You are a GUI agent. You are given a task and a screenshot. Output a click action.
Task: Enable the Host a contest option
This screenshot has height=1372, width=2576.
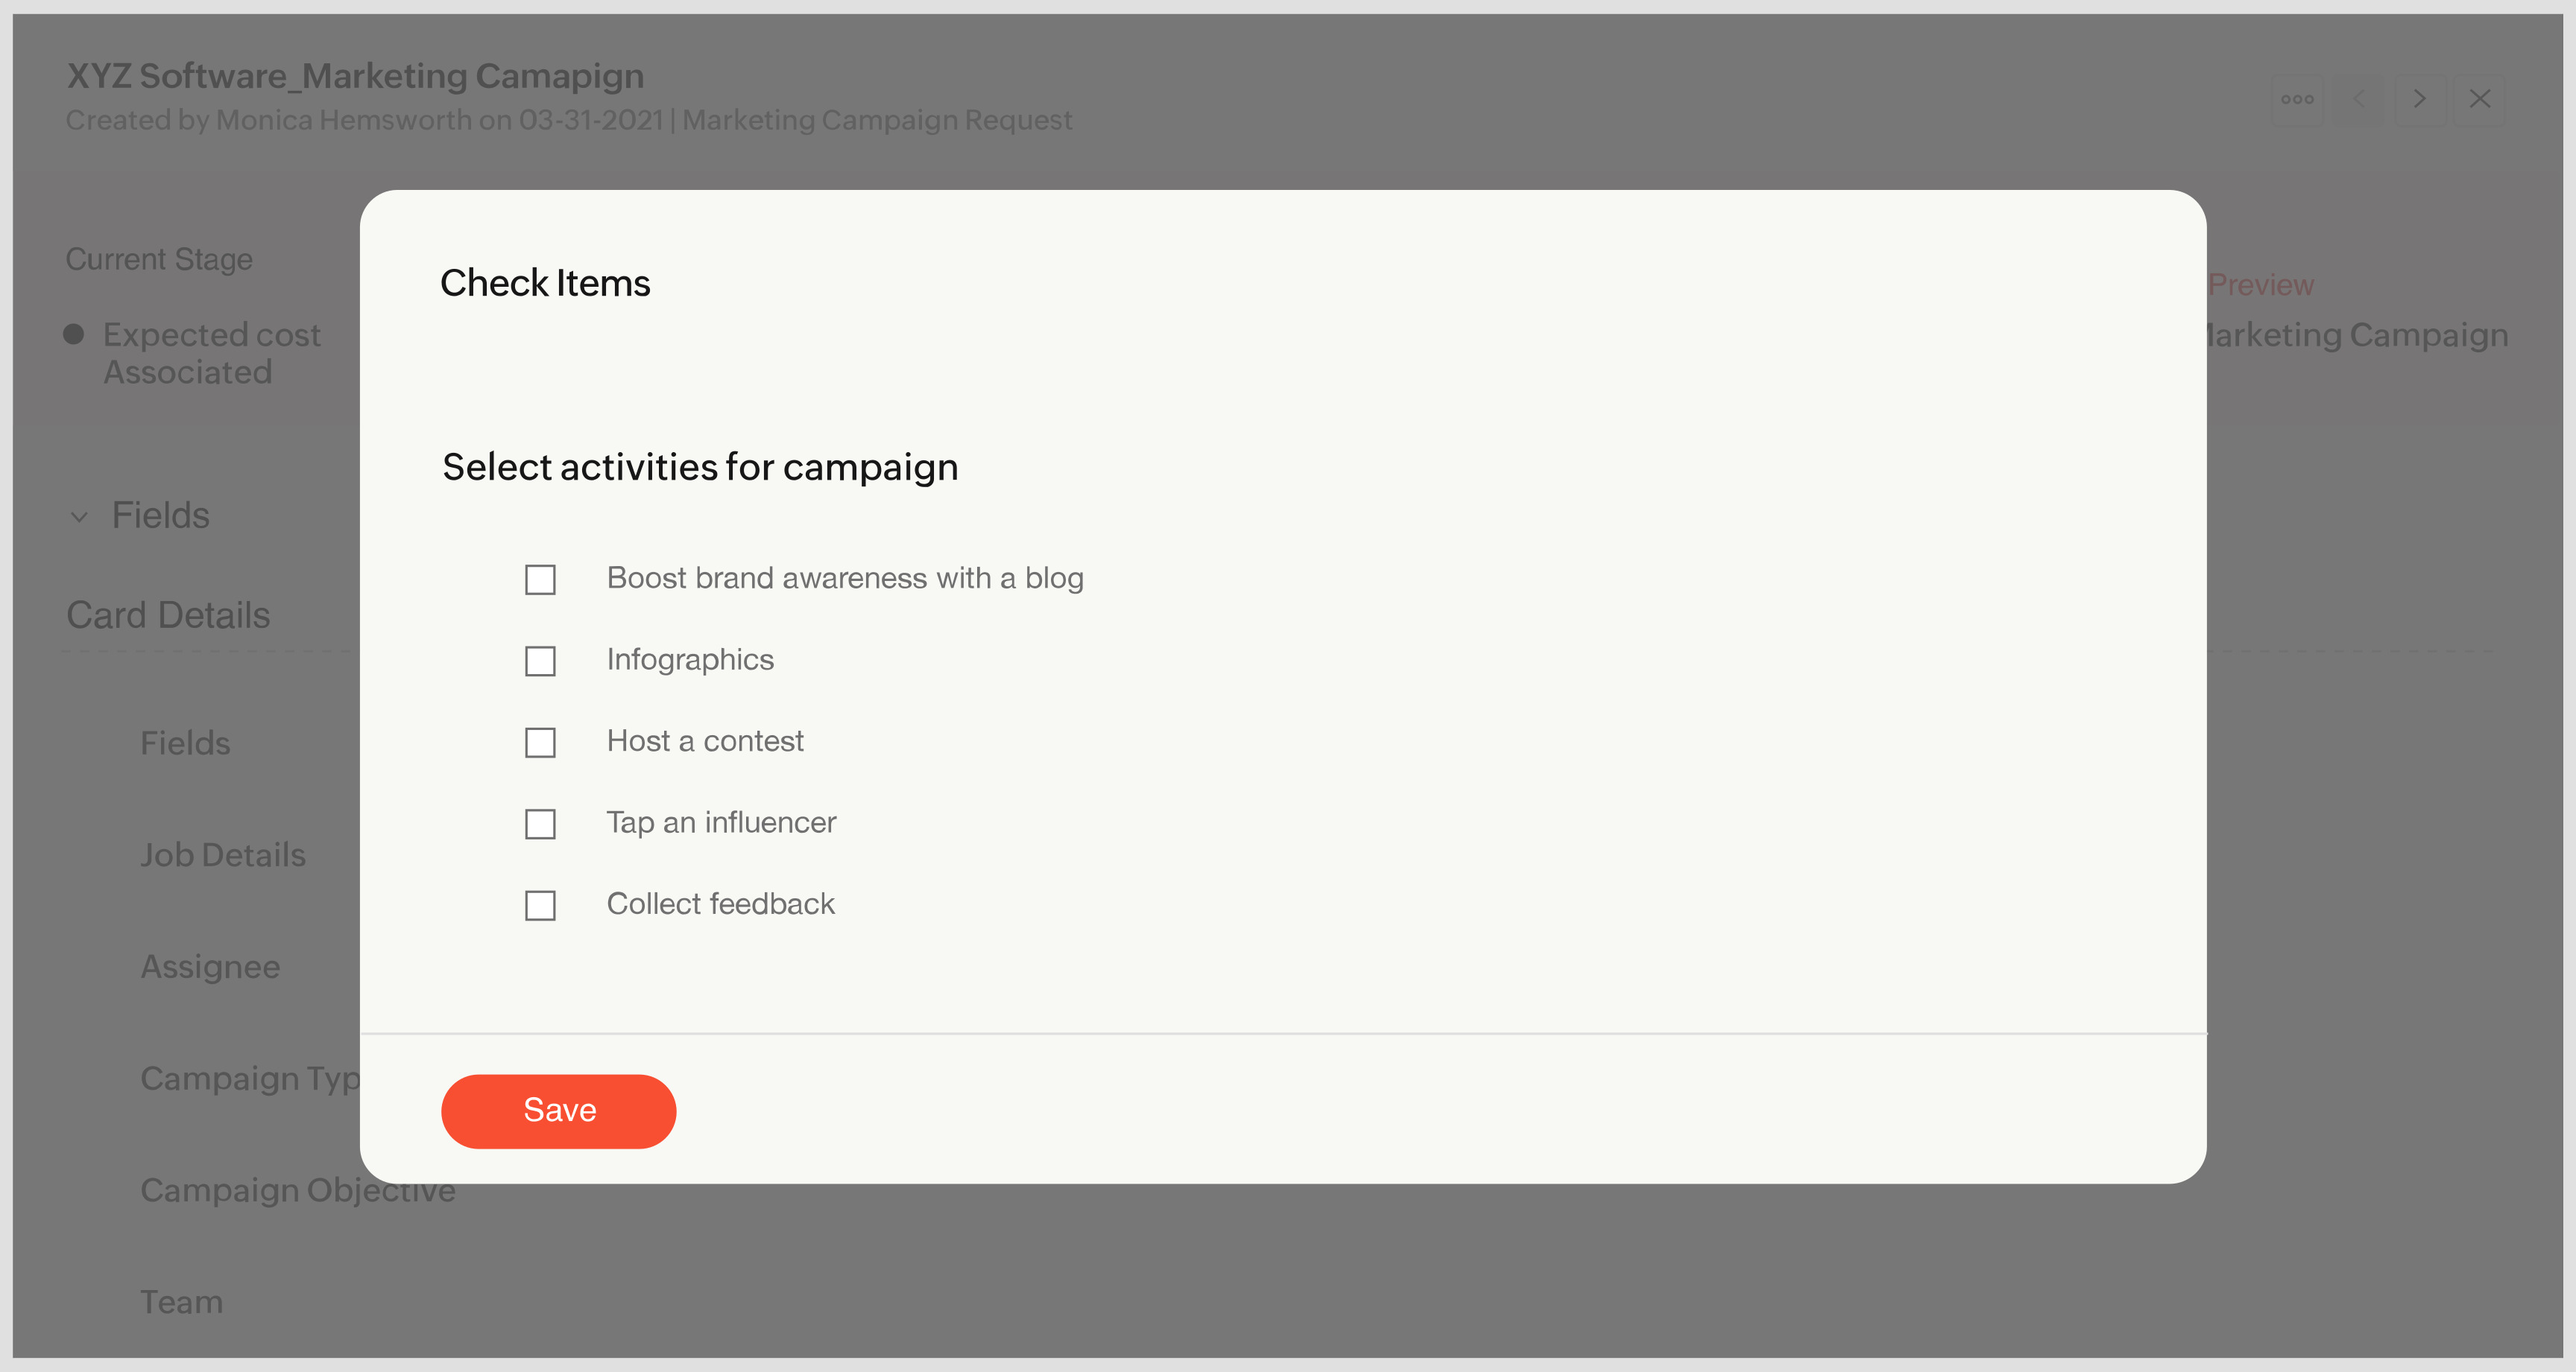540,743
